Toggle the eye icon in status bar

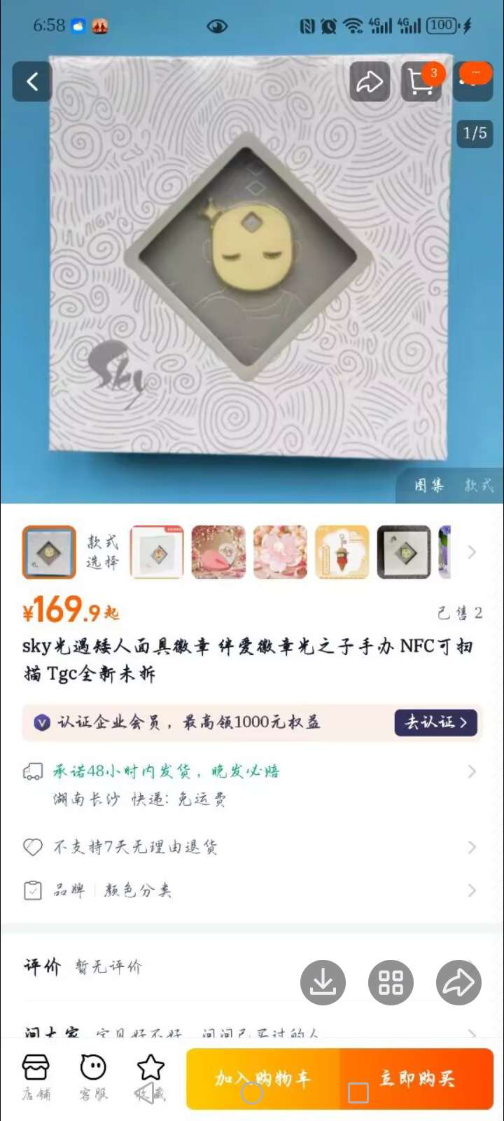pos(217,27)
